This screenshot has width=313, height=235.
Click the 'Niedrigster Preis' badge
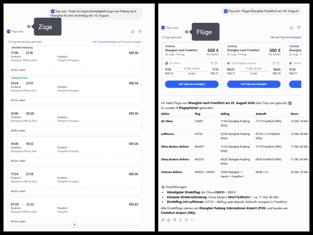pyautogui.click(x=19, y=78)
